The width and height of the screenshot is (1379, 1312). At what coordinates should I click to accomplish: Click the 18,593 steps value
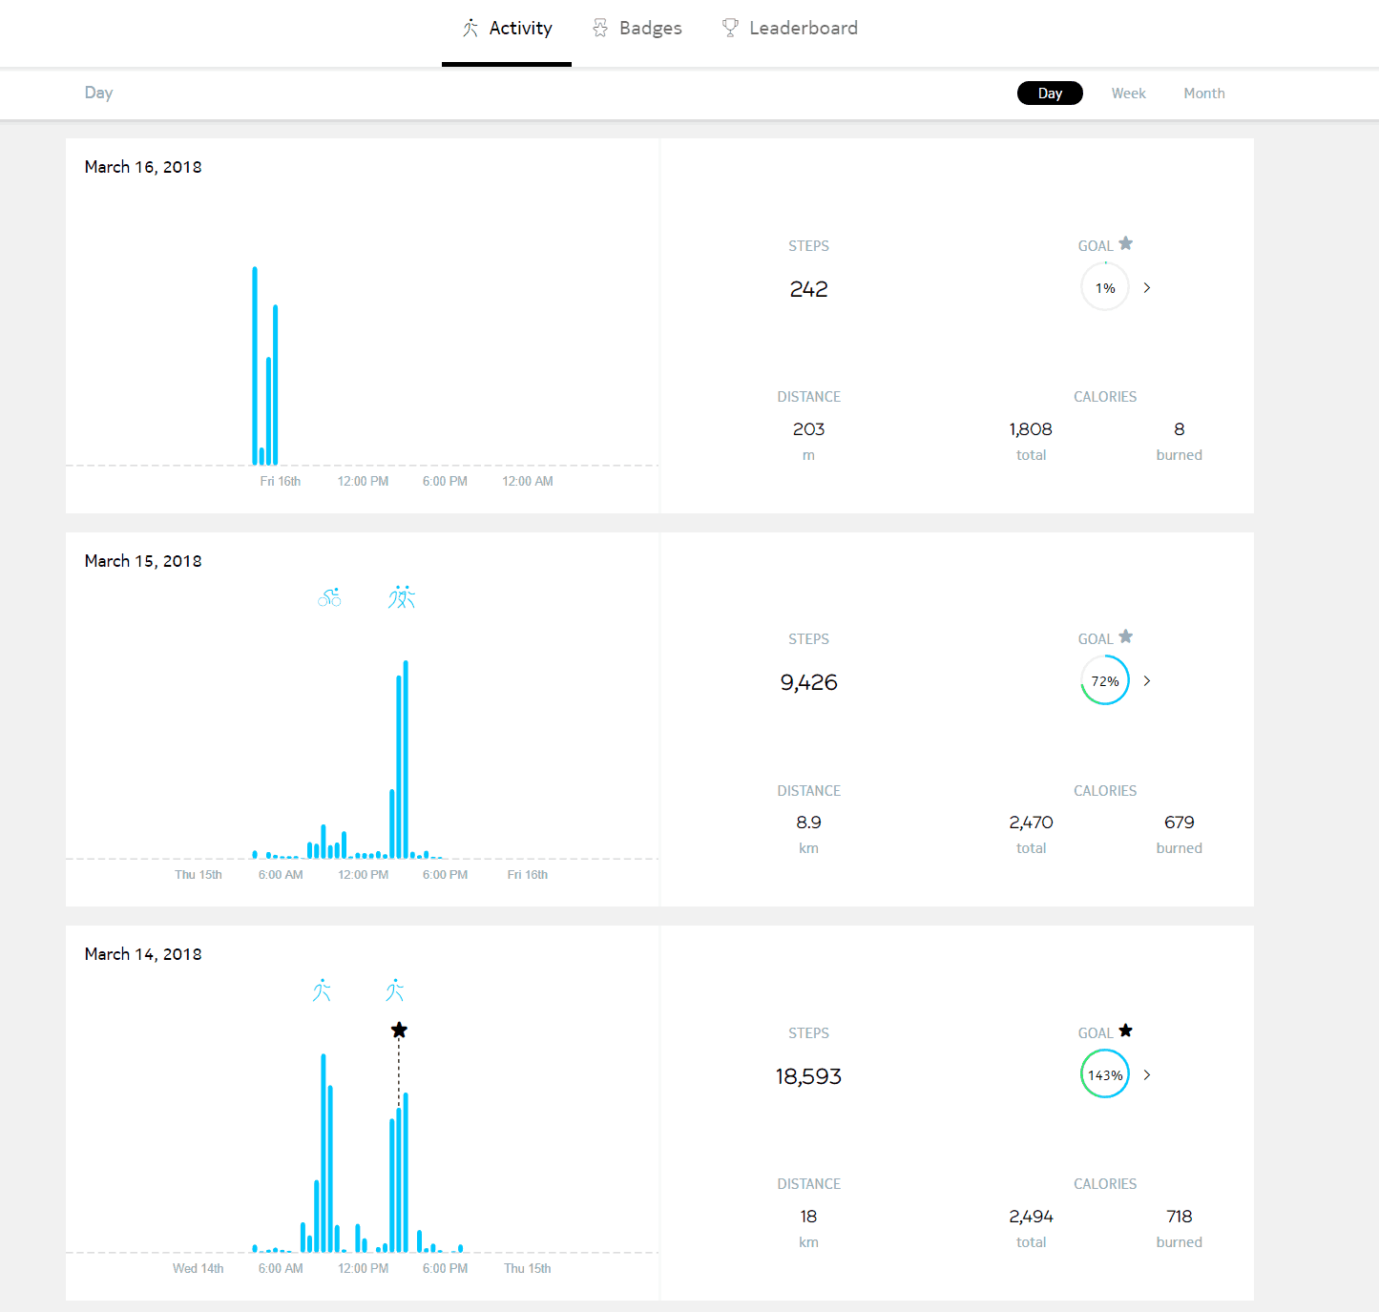coord(808,1076)
